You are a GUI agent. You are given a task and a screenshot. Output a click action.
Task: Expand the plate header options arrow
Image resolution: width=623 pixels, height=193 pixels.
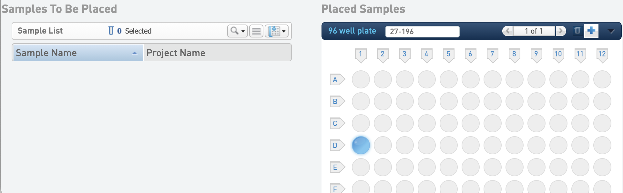click(x=611, y=31)
